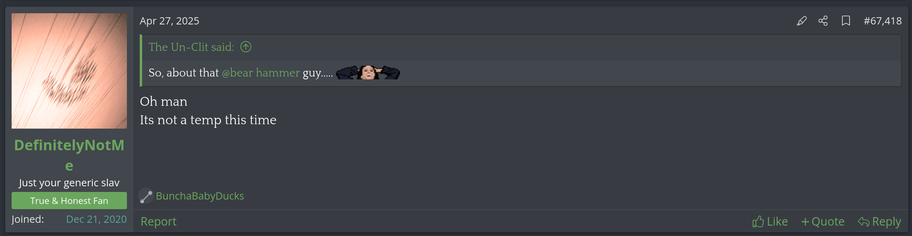Open DefinitelyNotMe's avatar image
Image resolution: width=912 pixels, height=236 pixels.
(69, 71)
